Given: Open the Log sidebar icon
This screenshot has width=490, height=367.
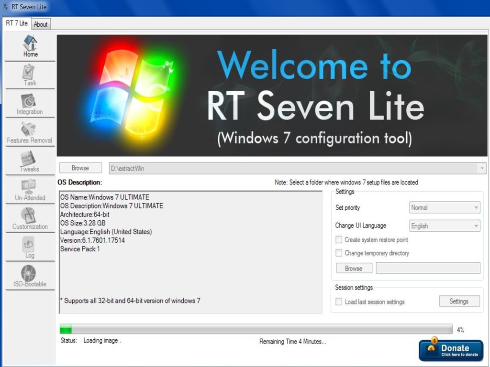Looking at the screenshot, I should click(28, 244).
